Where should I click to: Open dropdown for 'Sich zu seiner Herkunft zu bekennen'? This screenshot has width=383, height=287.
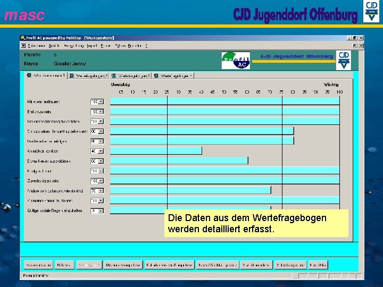click(101, 132)
